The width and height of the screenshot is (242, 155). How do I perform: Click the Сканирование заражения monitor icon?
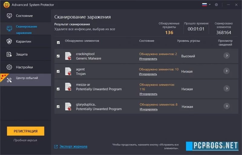[x=9, y=28]
